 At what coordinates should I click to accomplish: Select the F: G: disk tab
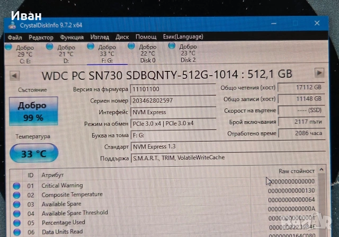pos(107,54)
